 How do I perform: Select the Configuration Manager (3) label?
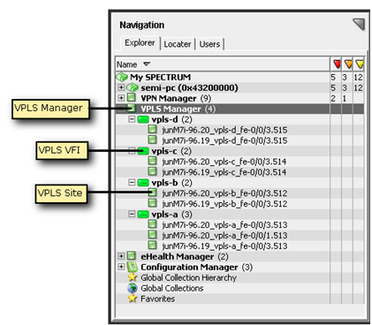pos(196,267)
